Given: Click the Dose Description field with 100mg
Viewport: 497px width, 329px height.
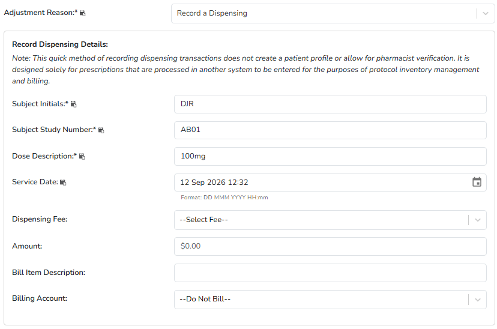Looking at the screenshot, I should (330, 156).
